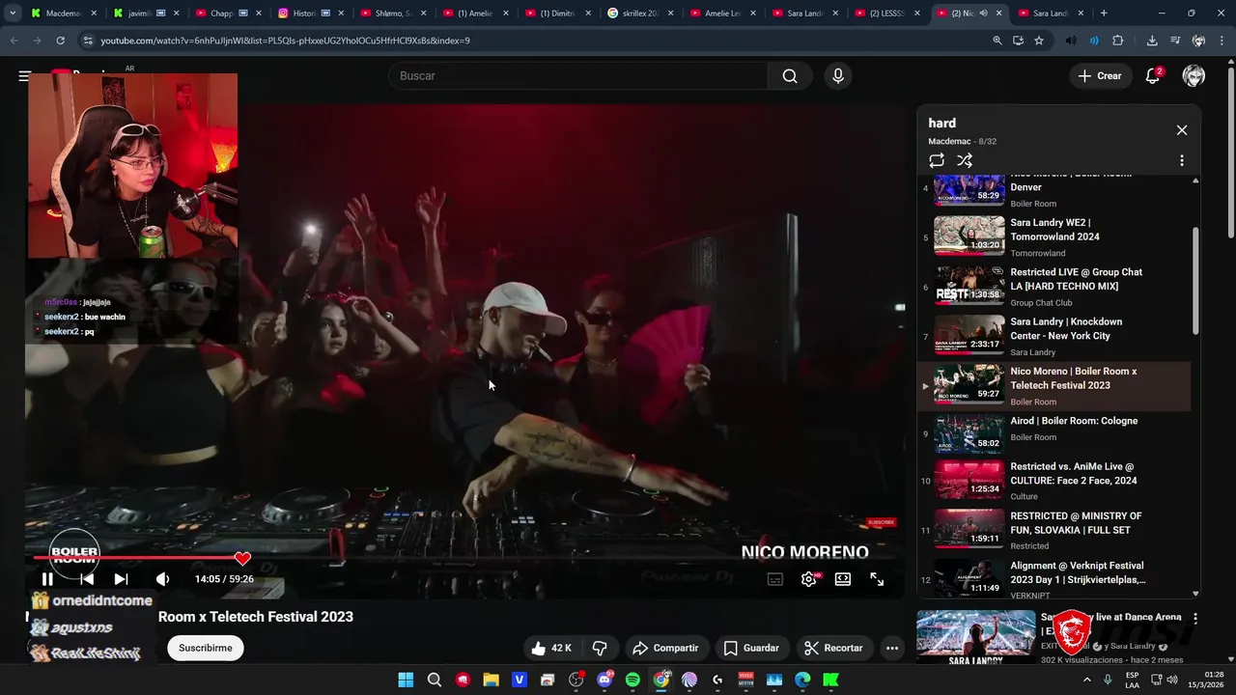1236x695 pixels.
Task: Toggle subtitles in the video player
Action: 774,579
